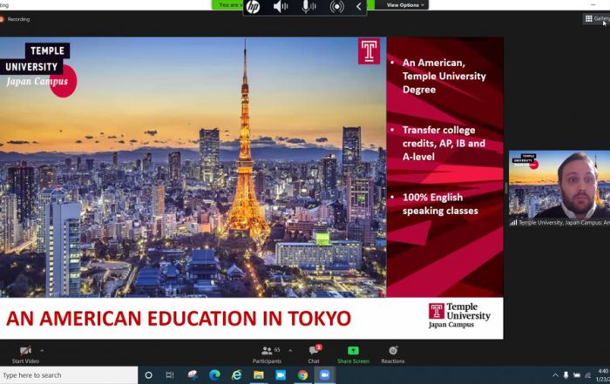Click the microphone icon in HP overlay
610x384 pixels.
pyautogui.click(x=308, y=7)
